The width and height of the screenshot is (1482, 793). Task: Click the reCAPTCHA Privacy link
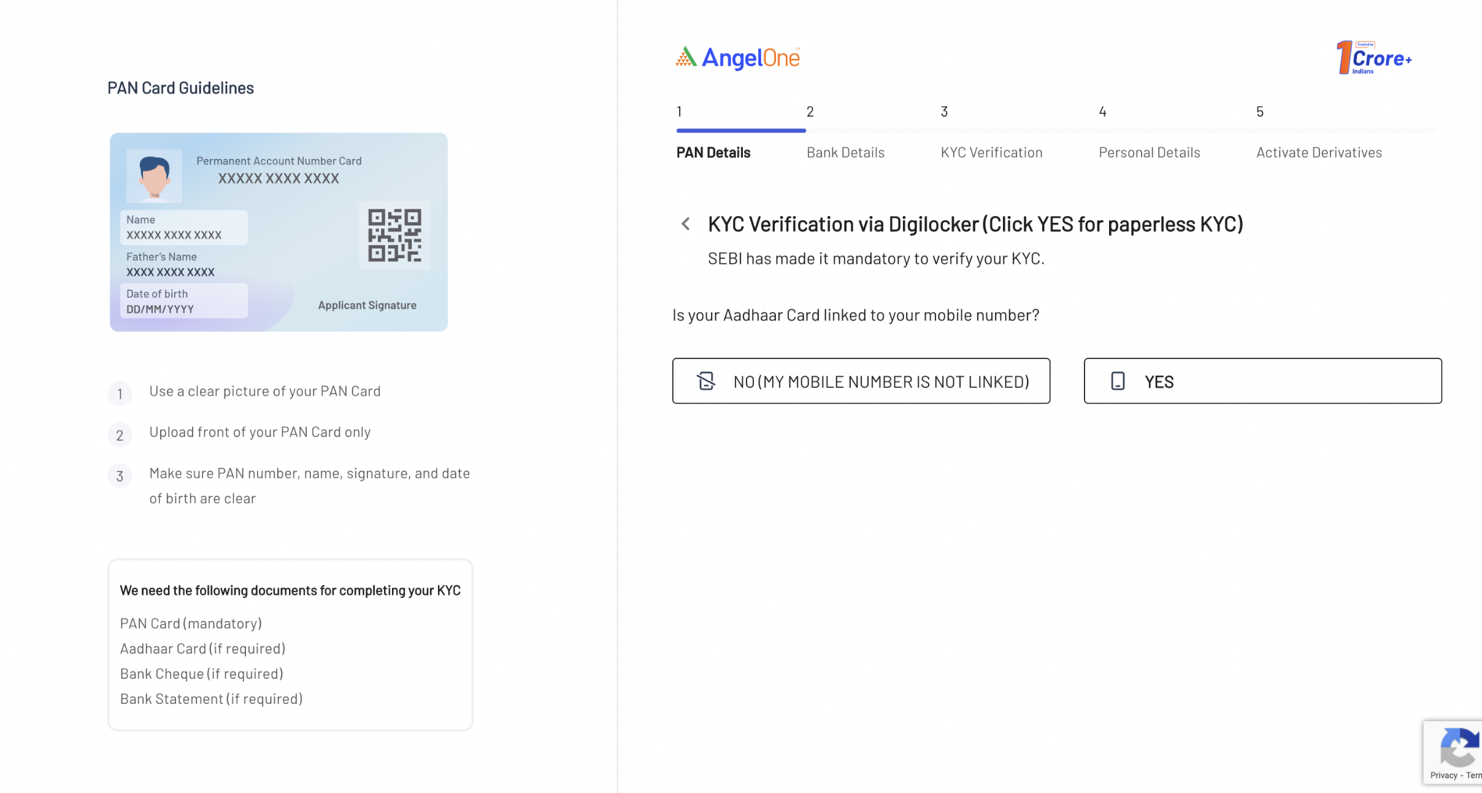coord(1443,775)
